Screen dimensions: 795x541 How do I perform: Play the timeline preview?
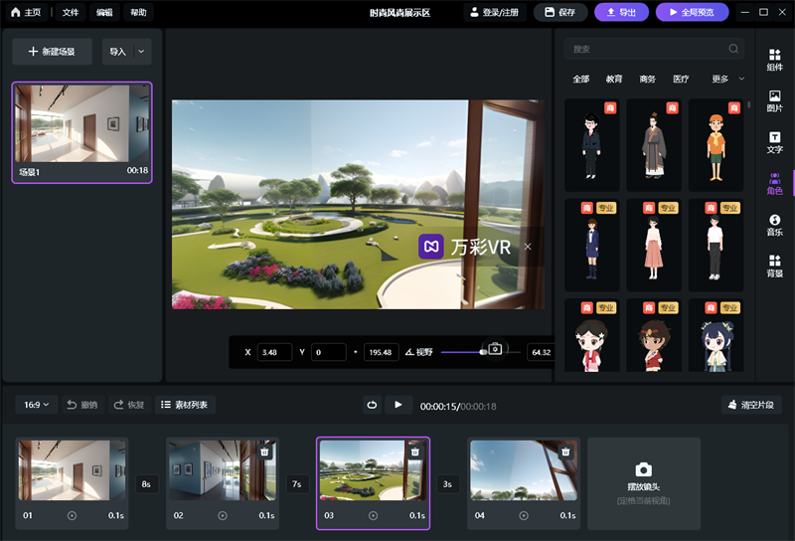(398, 405)
